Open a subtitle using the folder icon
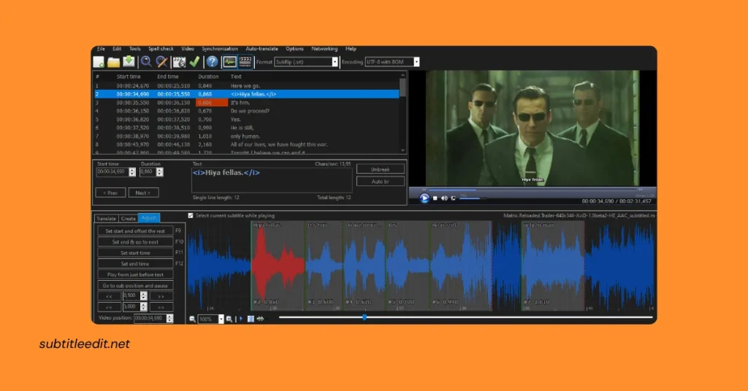The width and height of the screenshot is (748, 391). tap(113, 62)
